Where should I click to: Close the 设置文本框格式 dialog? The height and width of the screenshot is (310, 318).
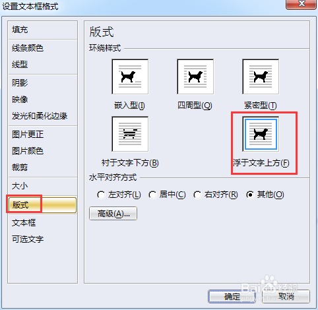pyautogui.click(x=301, y=4)
